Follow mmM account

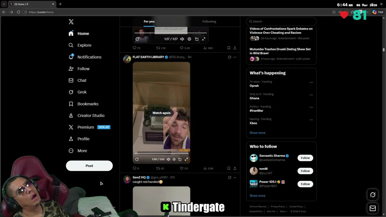pyautogui.click(x=305, y=171)
